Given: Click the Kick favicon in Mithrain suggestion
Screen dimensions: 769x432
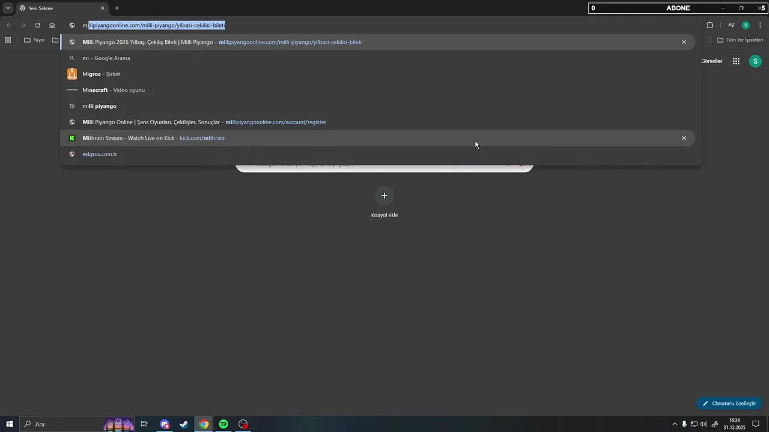Looking at the screenshot, I should click(72, 138).
